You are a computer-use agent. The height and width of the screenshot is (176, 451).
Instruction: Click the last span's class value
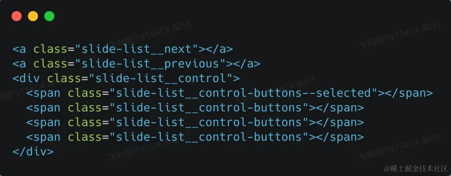(x=209, y=137)
